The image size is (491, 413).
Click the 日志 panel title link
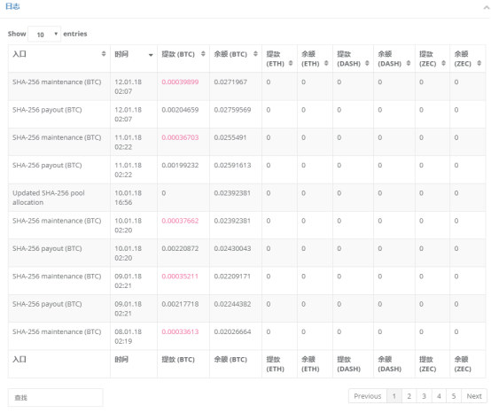pos(12,6)
